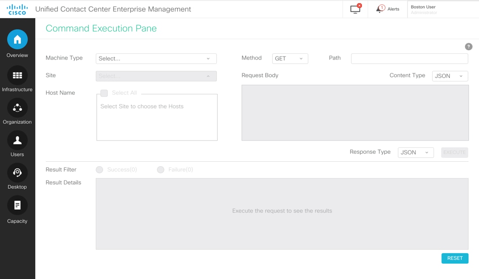Open the Desktop headset icon
479x279 pixels.
coord(17,173)
